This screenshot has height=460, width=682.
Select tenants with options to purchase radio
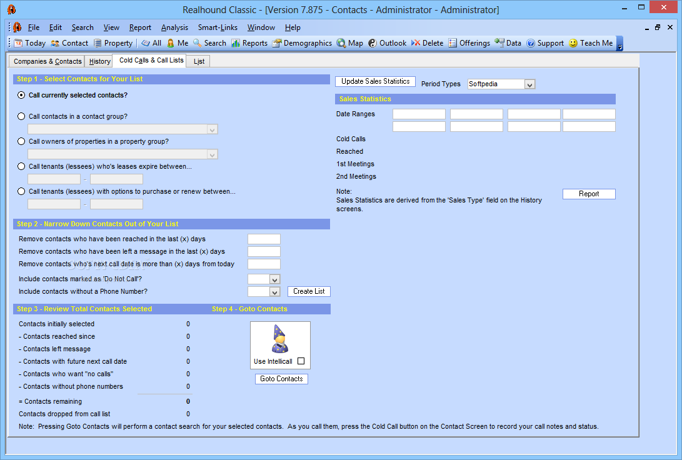pos(21,191)
